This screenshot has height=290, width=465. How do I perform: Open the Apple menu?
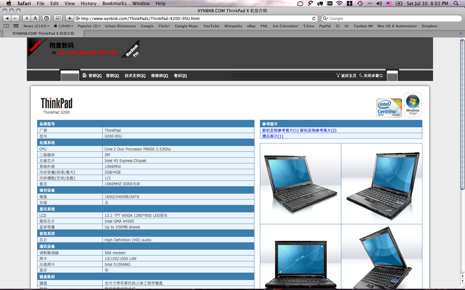point(9,3)
